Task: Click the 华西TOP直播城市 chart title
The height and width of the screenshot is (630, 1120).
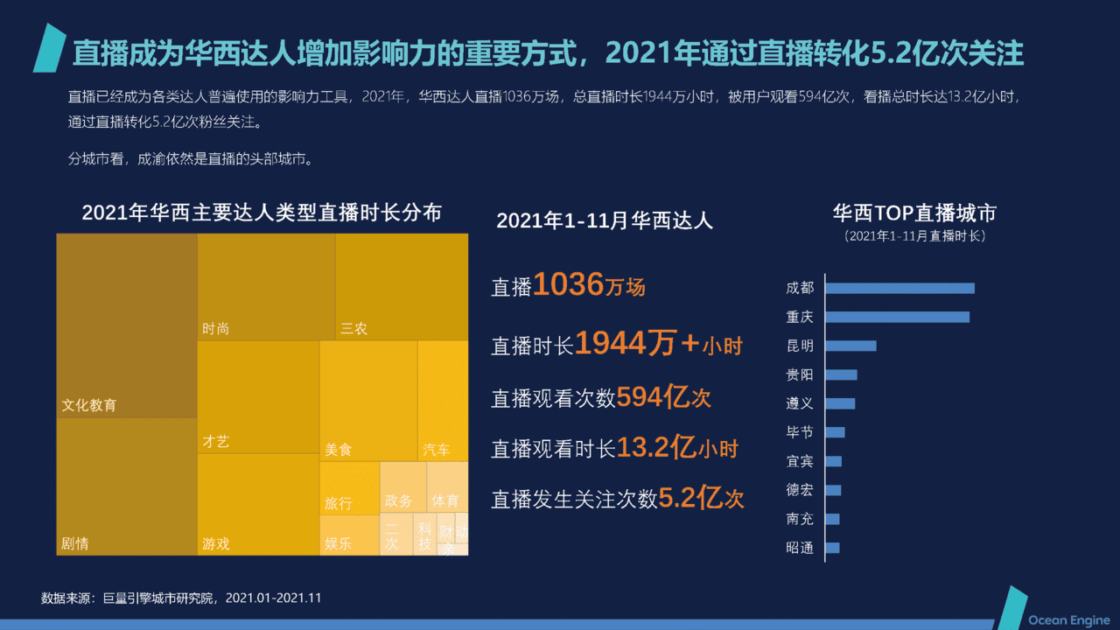Action: (x=914, y=213)
